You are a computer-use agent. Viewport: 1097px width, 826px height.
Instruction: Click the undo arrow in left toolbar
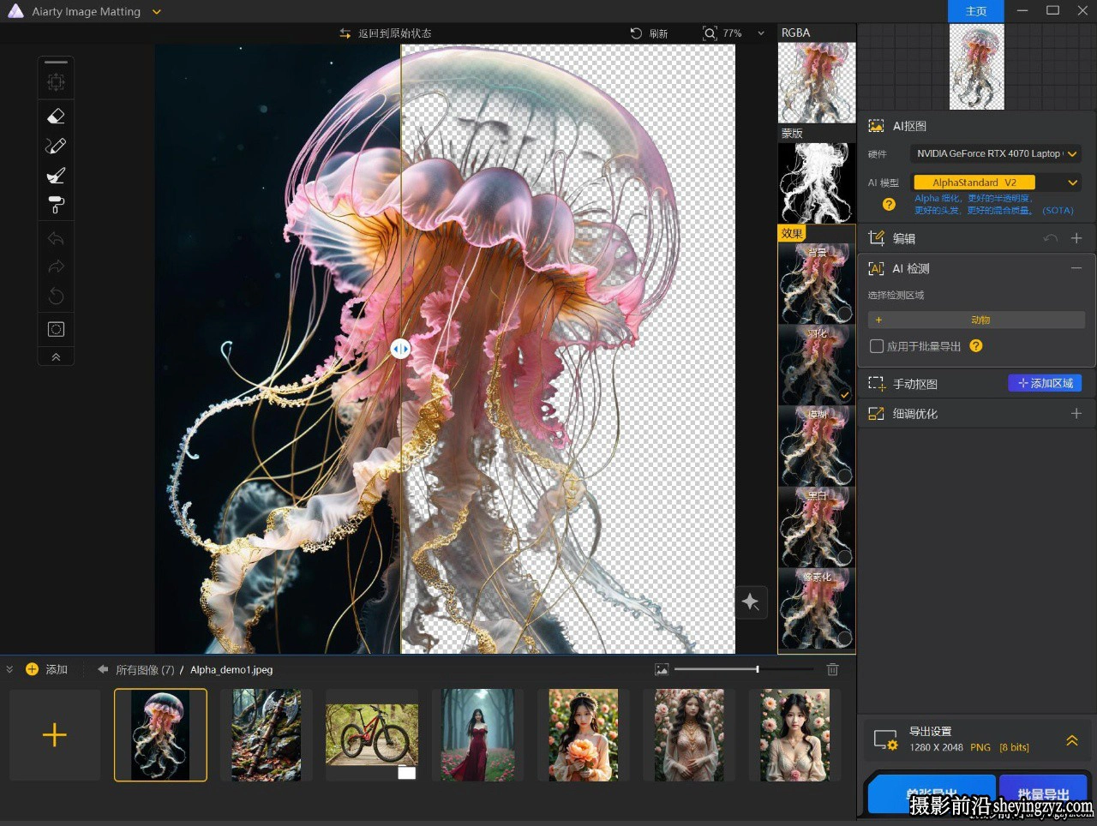56,238
